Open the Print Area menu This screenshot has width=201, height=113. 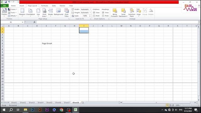point(44,13)
